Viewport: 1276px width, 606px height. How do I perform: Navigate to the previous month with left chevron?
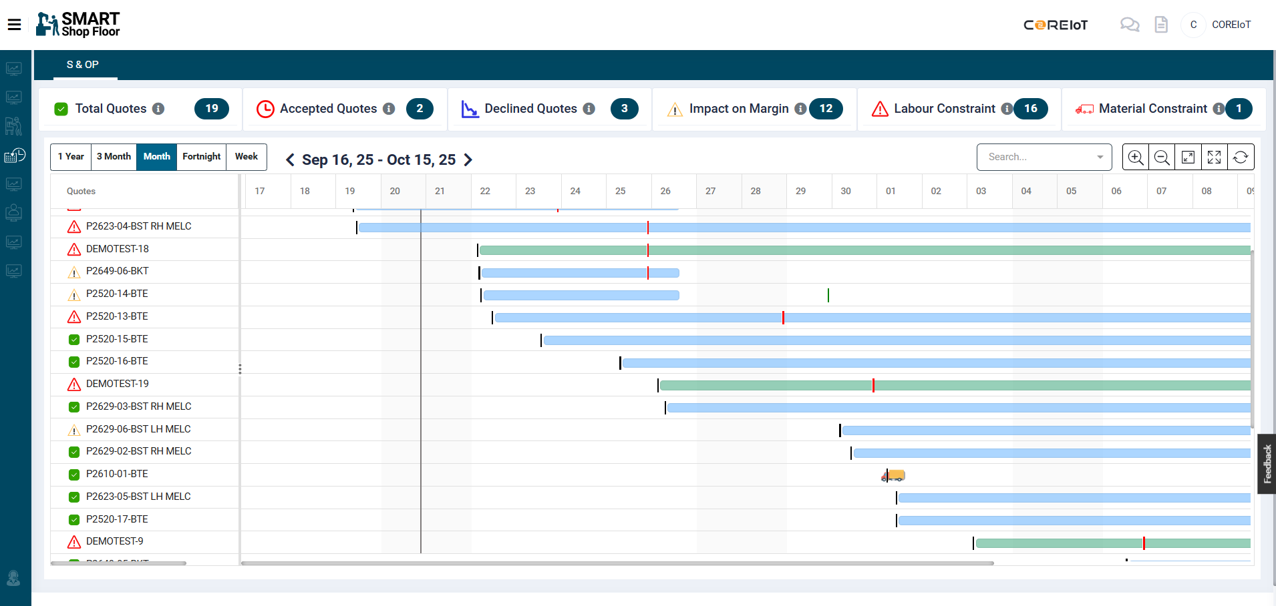(289, 160)
